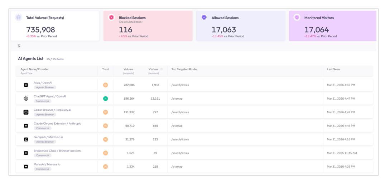Click the volume value 196,264

[129, 99]
